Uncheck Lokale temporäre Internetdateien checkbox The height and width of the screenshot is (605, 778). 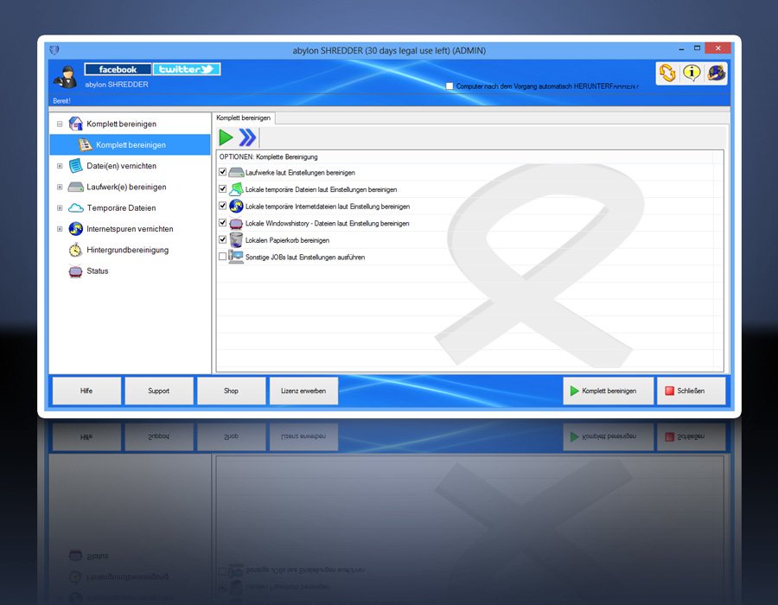(x=223, y=206)
